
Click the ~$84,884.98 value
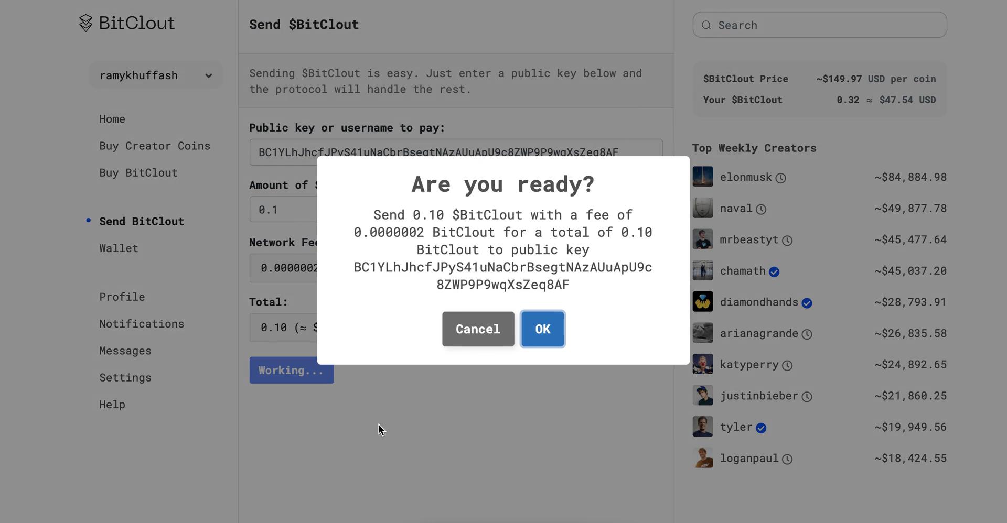click(x=910, y=177)
